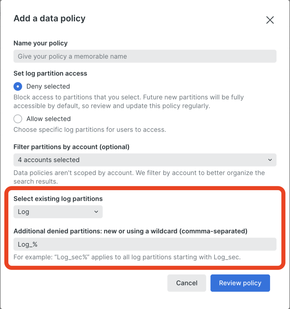The width and height of the screenshot is (290, 309).
Task: Open the 4 accounts selected dropdown
Action: (145, 160)
